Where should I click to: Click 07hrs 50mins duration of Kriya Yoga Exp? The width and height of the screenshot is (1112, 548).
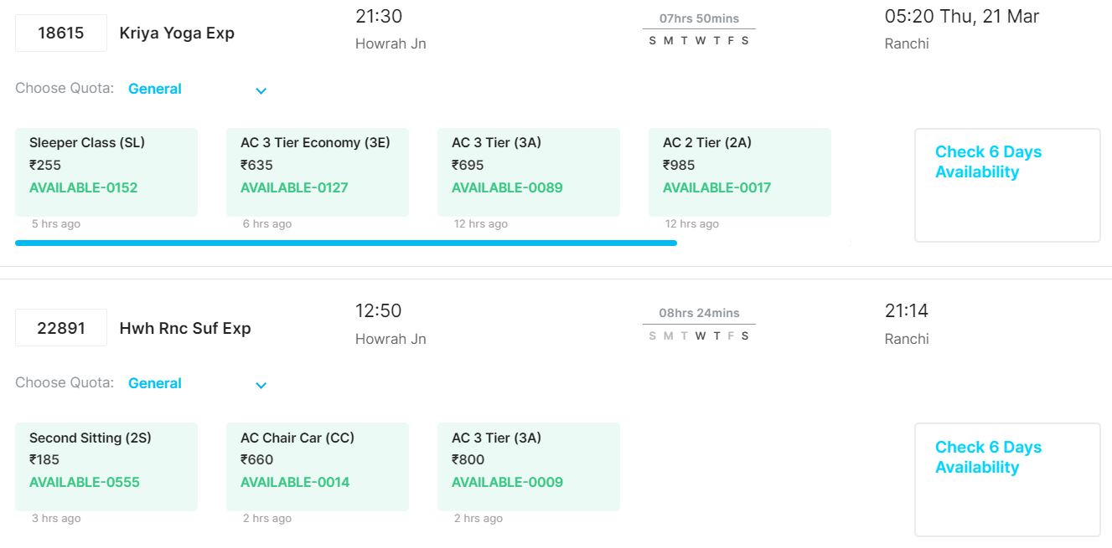click(699, 18)
